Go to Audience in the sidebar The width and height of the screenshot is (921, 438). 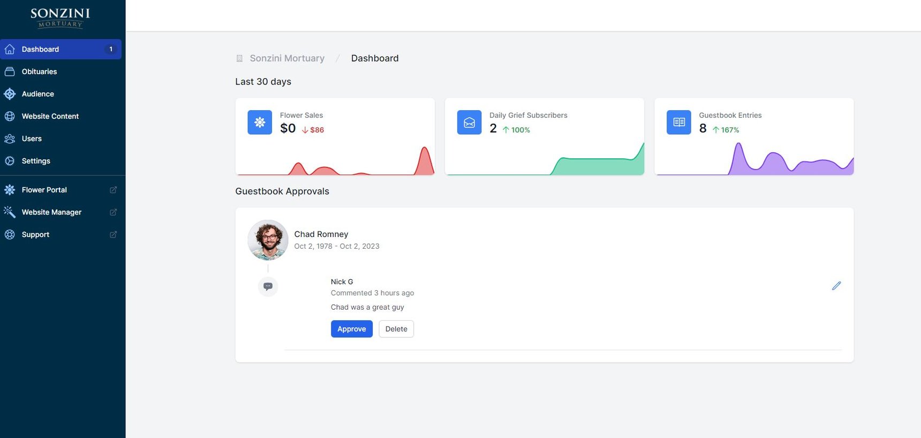(x=37, y=94)
